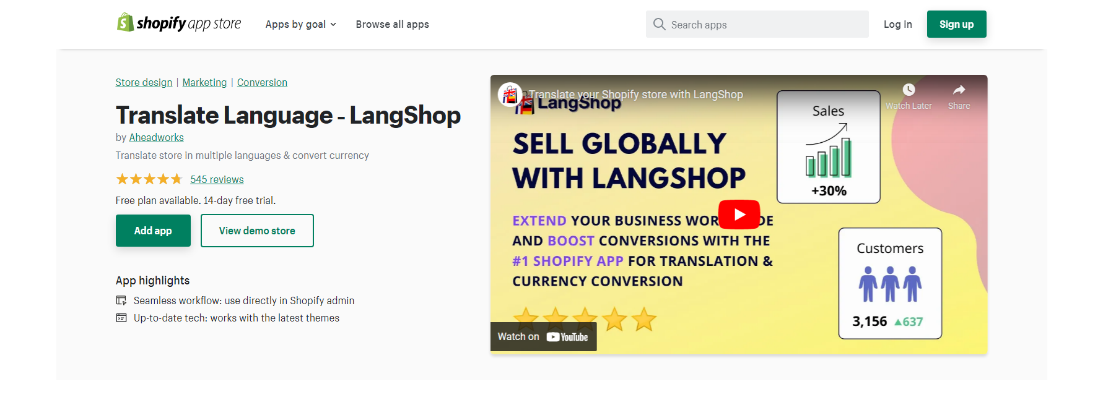
Task: Click Log in
Action: (897, 24)
